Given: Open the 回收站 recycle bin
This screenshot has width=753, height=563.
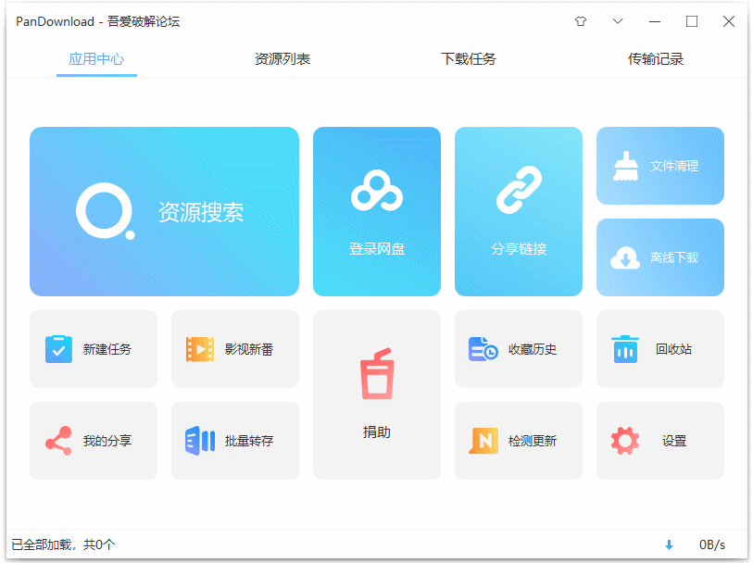Looking at the screenshot, I should click(x=659, y=349).
